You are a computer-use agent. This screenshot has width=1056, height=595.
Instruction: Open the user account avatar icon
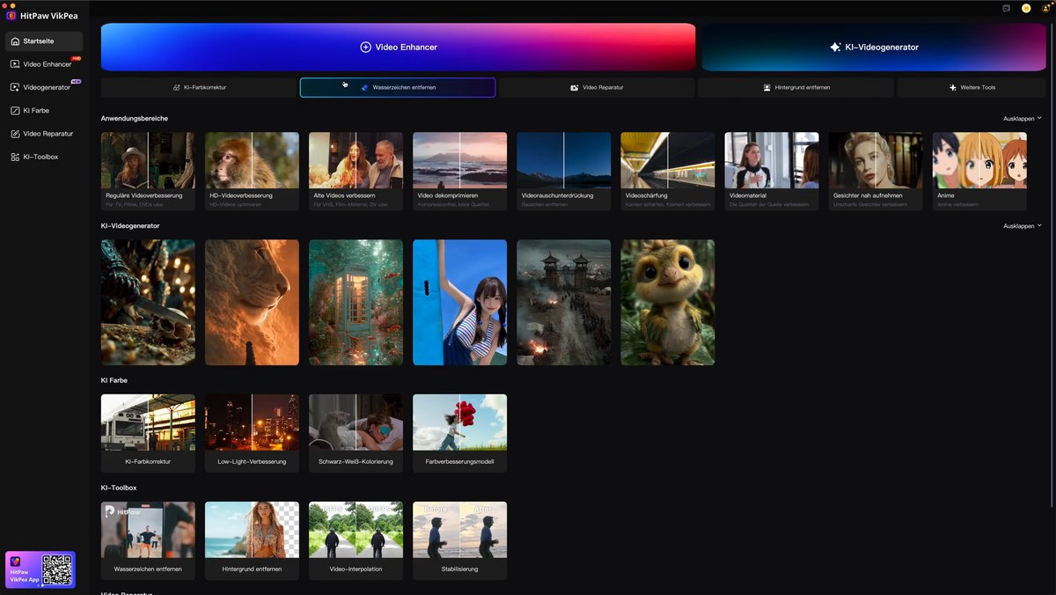[1046, 8]
